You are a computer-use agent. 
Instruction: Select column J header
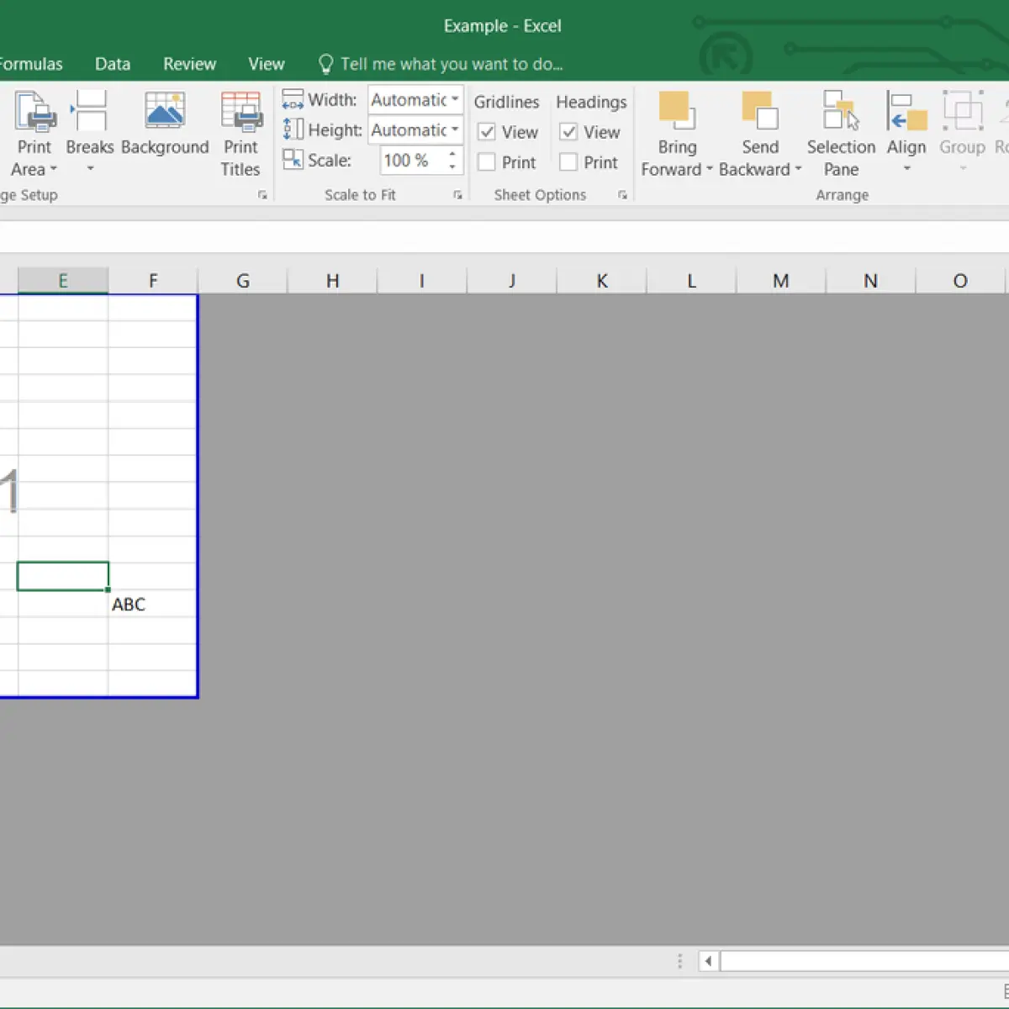pyautogui.click(x=512, y=281)
